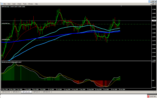Click the 26 May 2009 date label
This screenshot has height=98, width=157.
click(12, 89)
